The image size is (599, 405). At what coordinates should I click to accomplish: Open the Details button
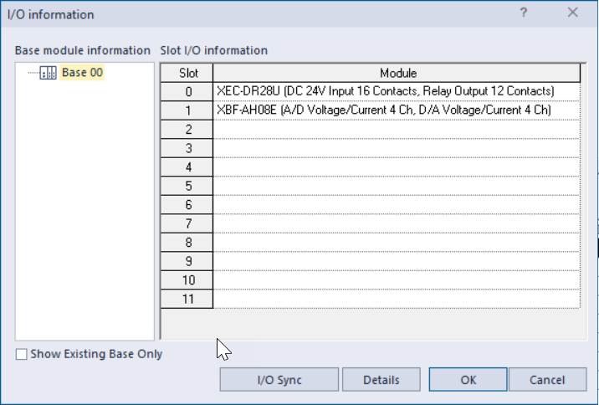[x=381, y=380]
